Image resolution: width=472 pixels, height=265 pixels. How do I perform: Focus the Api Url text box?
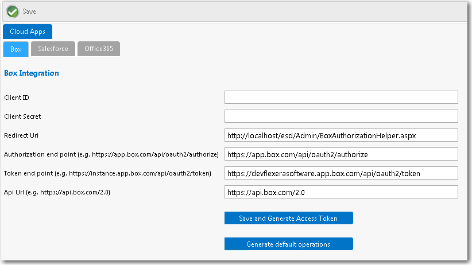coord(341,192)
